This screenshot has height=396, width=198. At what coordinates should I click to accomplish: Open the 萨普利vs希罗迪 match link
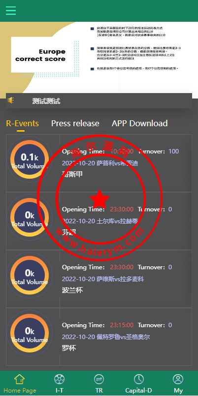tap(100, 163)
